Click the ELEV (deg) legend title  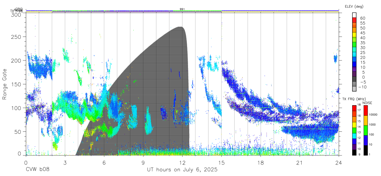354,7
